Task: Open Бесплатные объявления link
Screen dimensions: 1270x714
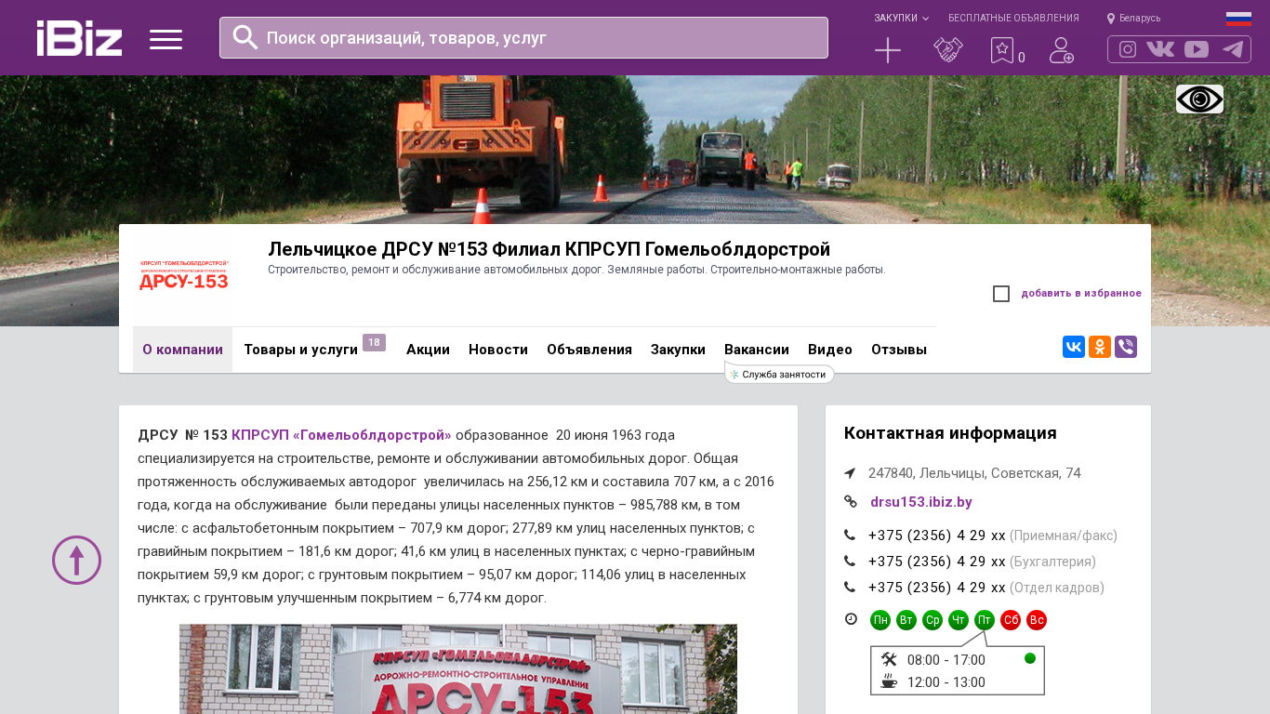Action: [1013, 19]
